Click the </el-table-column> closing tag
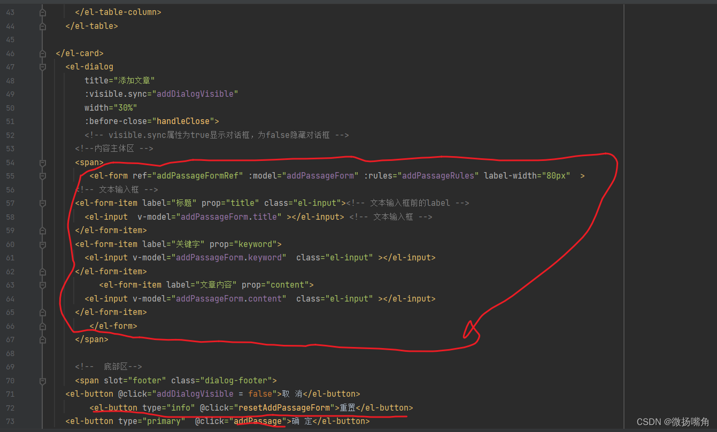 tap(118, 12)
